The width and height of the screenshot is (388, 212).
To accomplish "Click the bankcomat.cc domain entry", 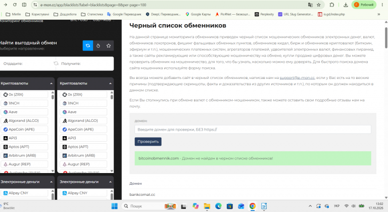I will (142, 195).
